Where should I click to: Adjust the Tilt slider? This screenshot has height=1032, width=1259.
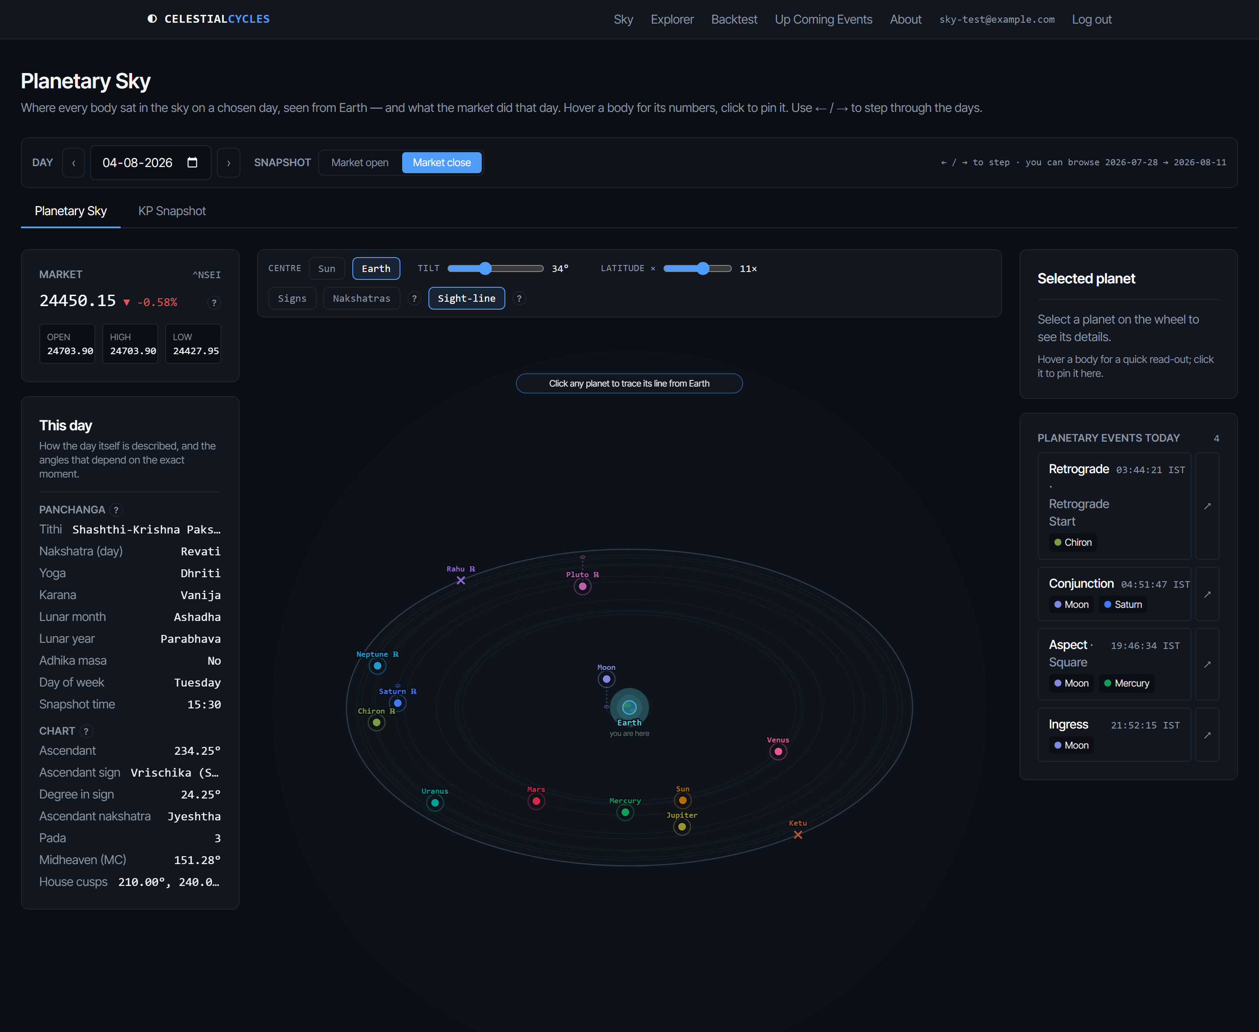pos(495,268)
